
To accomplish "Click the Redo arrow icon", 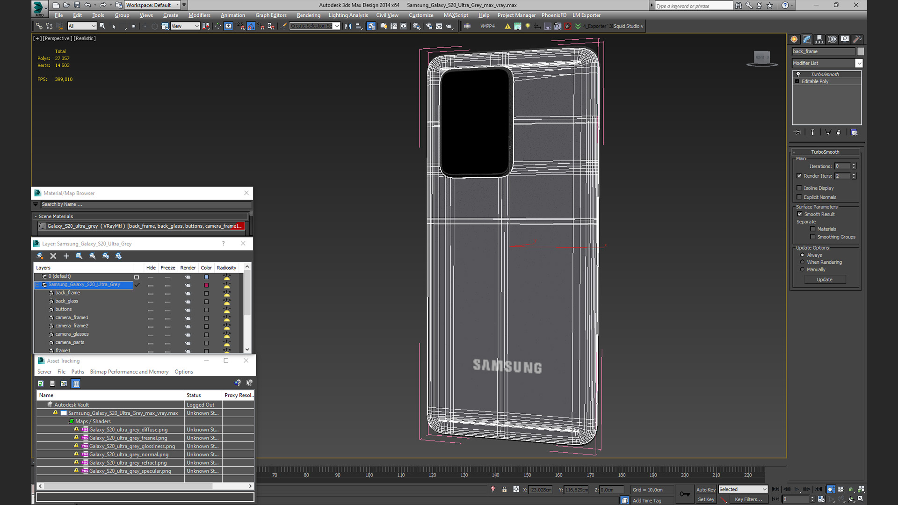I will click(x=102, y=5).
